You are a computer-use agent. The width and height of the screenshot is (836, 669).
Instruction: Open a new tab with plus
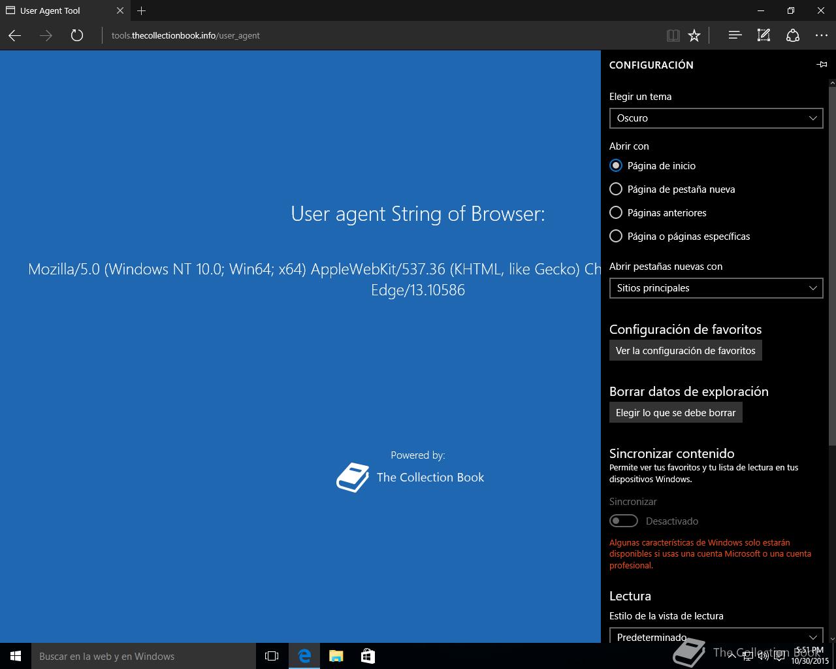(142, 10)
